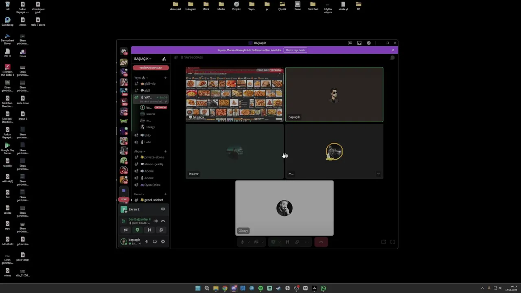The width and height of the screenshot is (521, 293).
Task: Select user Olcayy in voice channel list
Action: tap(151, 127)
